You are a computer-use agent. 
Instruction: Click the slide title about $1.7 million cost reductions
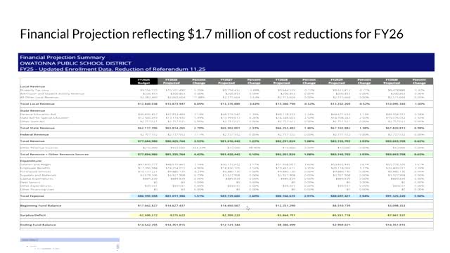(x=212, y=34)
